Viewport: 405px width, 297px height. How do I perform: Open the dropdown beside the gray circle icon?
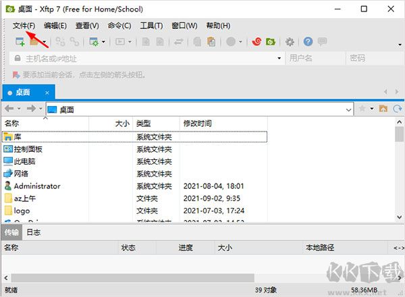pos(240,42)
